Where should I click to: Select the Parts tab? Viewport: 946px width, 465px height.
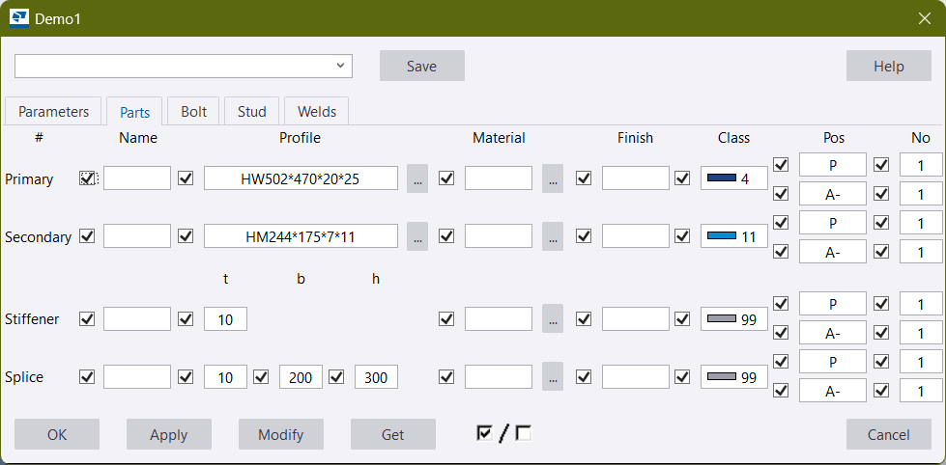click(134, 112)
